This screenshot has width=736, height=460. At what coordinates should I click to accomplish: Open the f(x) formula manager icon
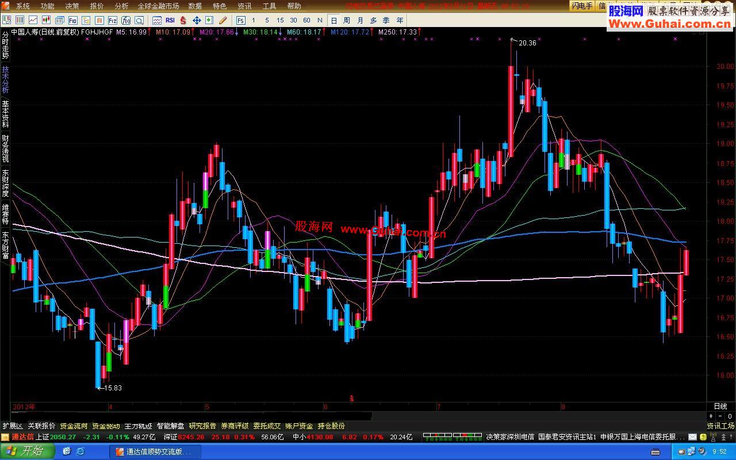tap(126, 20)
